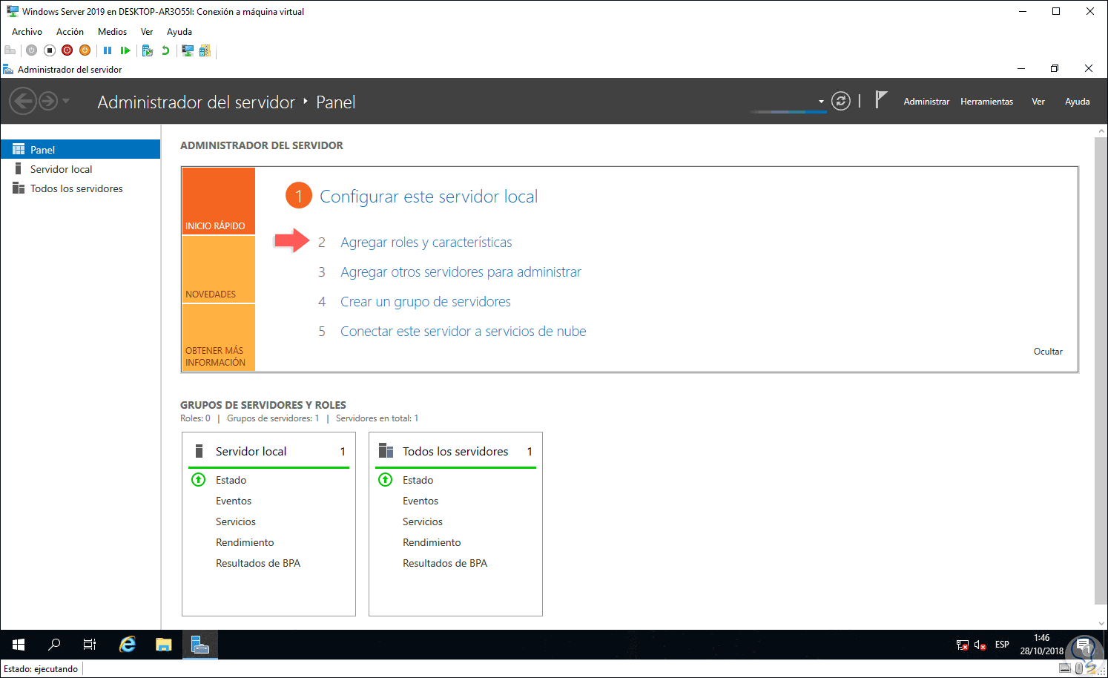The height and width of the screenshot is (678, 1108).
Task: Open the Todos los servidores tile header
Action: [455, 451]
